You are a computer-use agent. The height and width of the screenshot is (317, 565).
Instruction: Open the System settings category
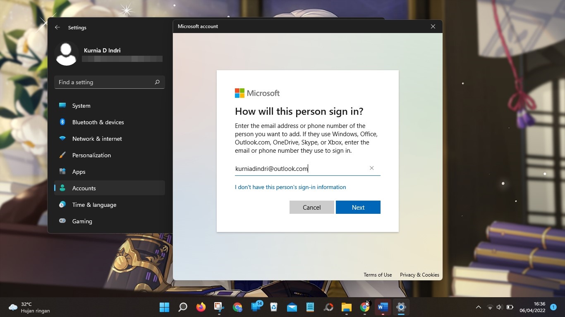pyautogui.click(x=81, y=106)
